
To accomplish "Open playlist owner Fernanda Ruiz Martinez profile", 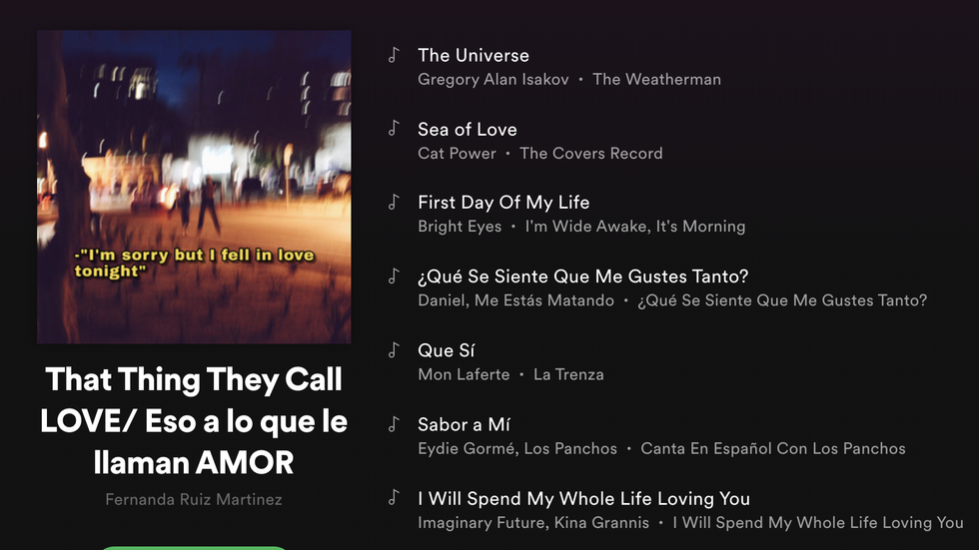I will [194, 499].
